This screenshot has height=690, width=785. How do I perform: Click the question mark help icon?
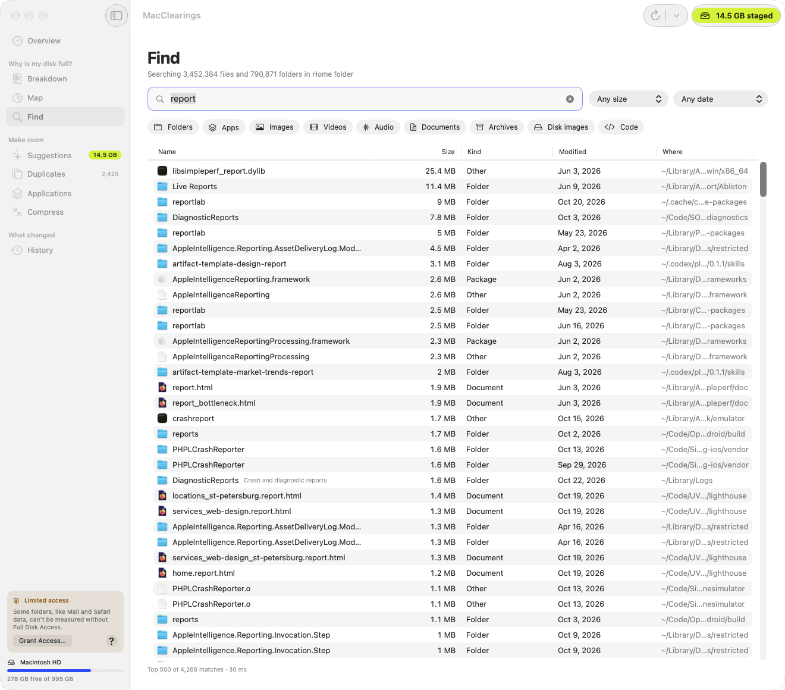point(111,641)
